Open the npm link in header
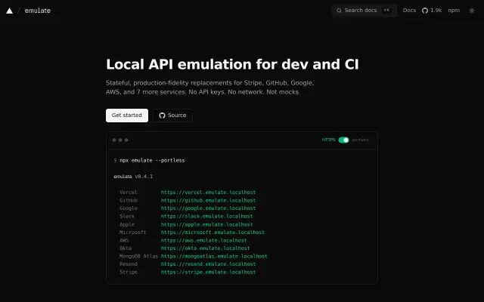 [454, 11]
